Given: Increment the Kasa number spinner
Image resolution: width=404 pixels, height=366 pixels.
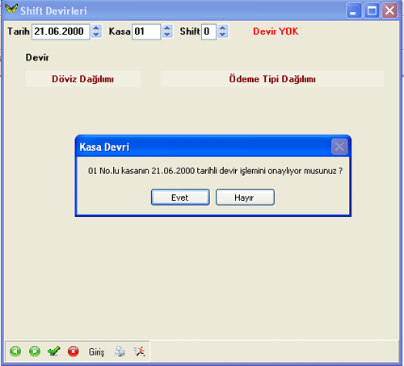Looking at the screenshot, I should pyautogui.click(x=167, y=28).
